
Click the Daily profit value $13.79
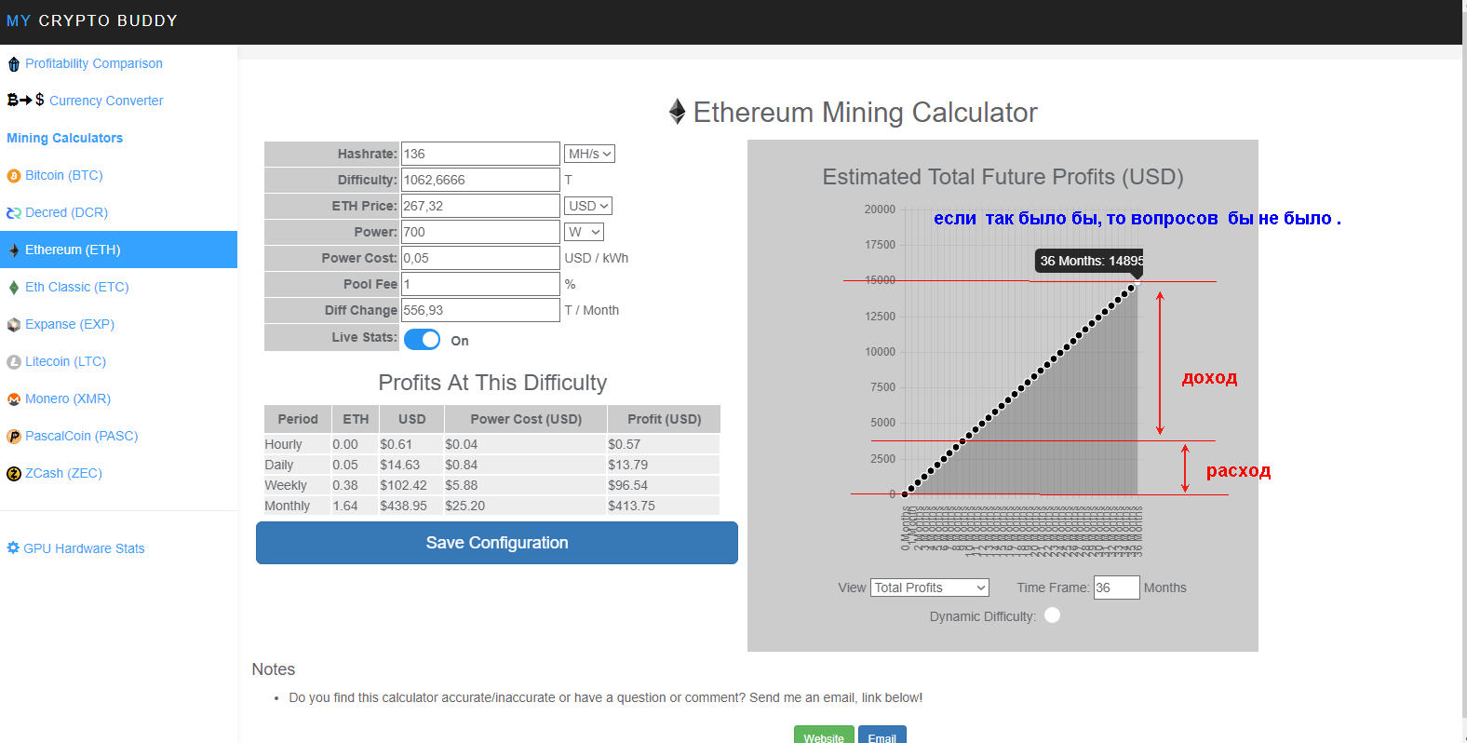(627, 465)
